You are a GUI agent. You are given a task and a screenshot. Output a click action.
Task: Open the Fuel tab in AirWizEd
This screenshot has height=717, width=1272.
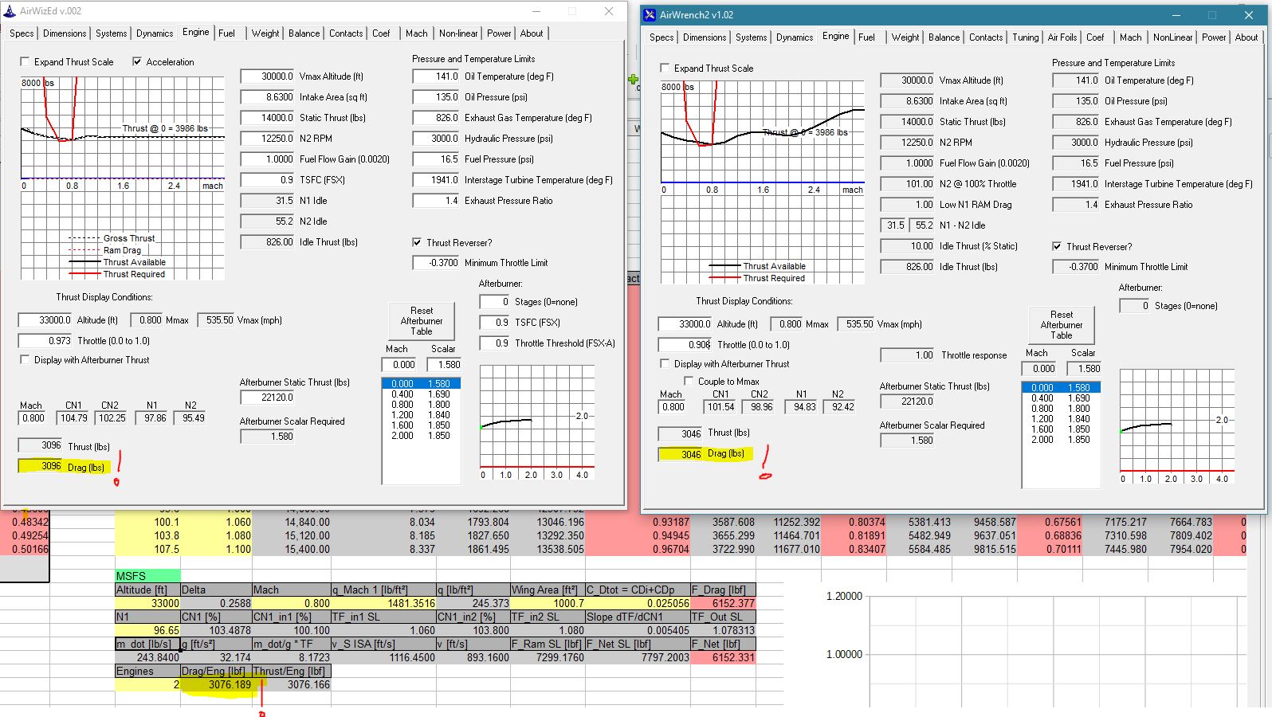(226, 33)
